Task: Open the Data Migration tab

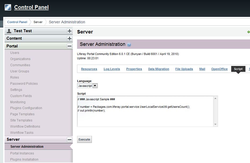Action: (x=158, y=69)
